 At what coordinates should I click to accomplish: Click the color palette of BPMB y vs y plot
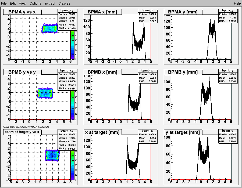pos(73,105)
